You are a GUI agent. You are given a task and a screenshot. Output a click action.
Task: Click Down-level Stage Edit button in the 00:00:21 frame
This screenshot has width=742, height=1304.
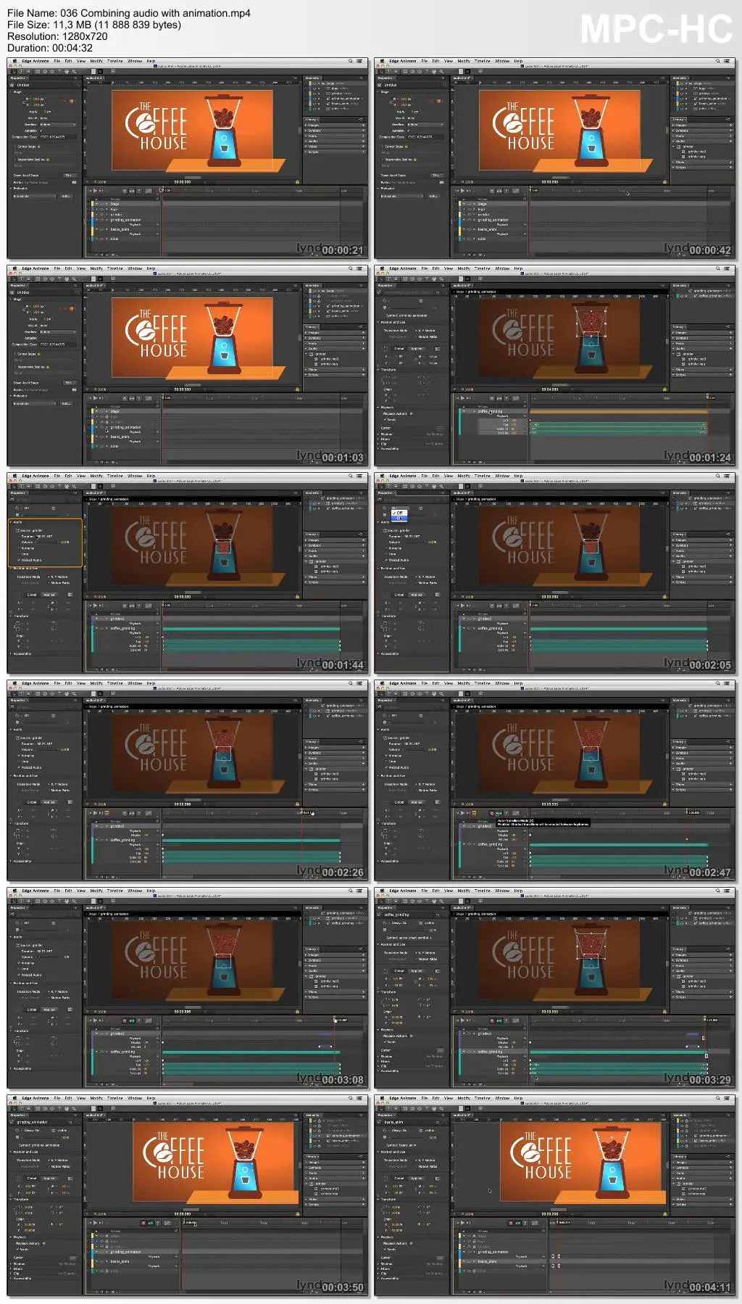tap(69, 175)
